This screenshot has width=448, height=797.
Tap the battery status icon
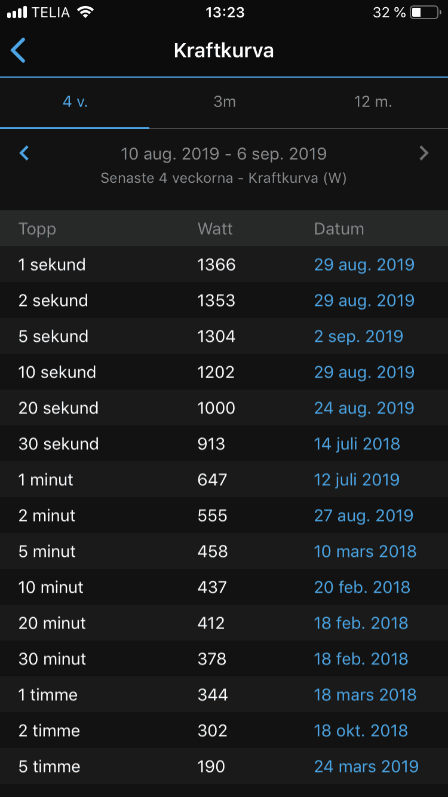[425, 13]
